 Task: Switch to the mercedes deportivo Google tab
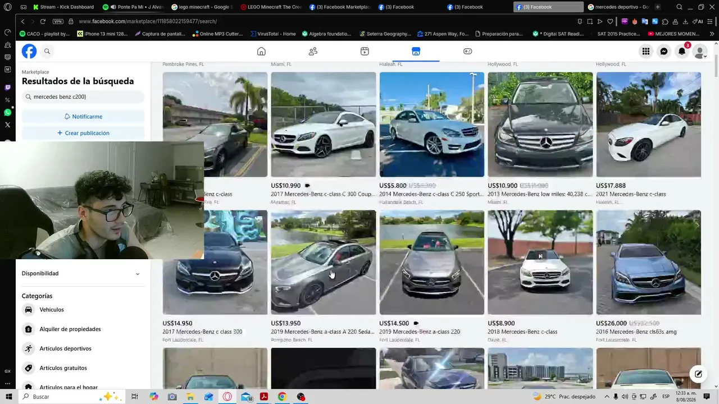618,7
